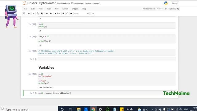Open Cortana circle on taskbar
Screen dimensions: 197x111
62,109
